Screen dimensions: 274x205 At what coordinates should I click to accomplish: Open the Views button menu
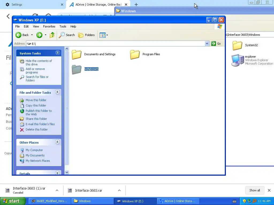tap(104, 35)
